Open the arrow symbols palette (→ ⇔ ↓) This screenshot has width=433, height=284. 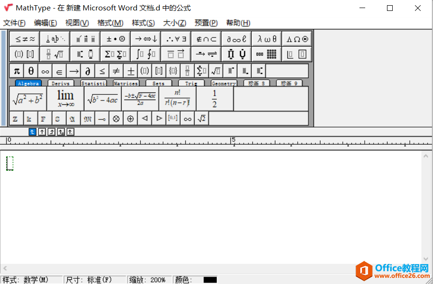pyautogui.click(x=146, y=39)
